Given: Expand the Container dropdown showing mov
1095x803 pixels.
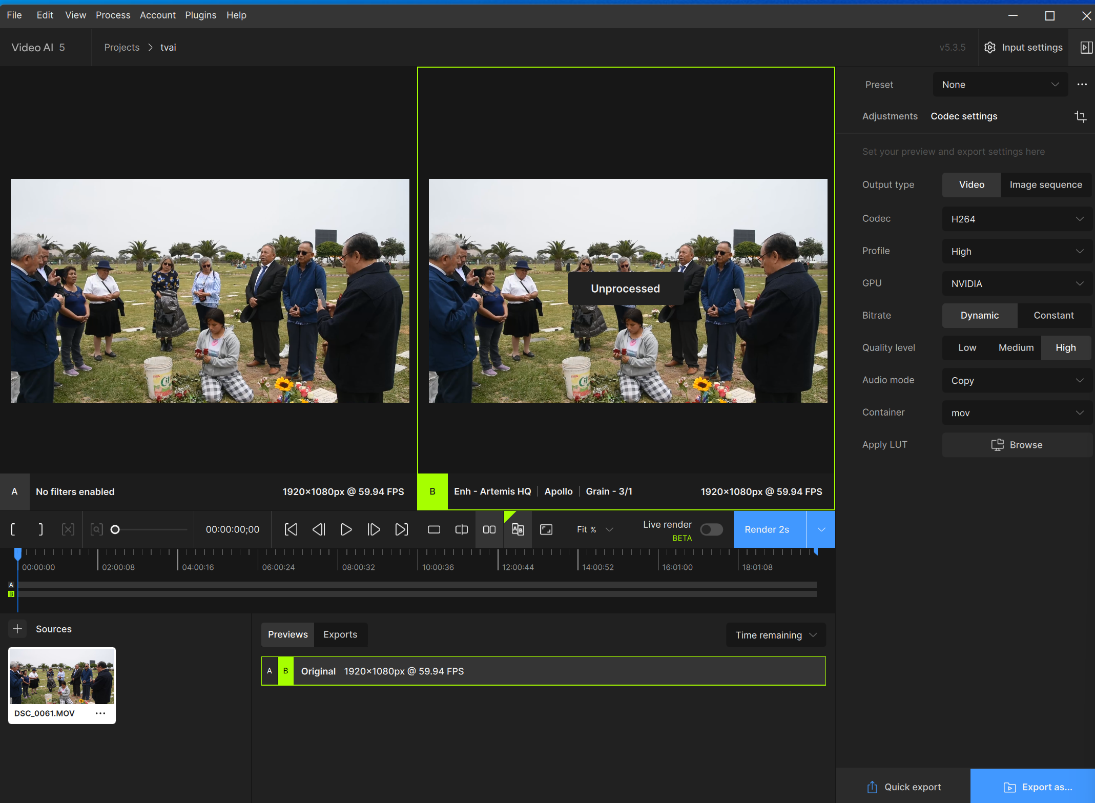Looking at the screenshot, I should [x=1017, y=413].
